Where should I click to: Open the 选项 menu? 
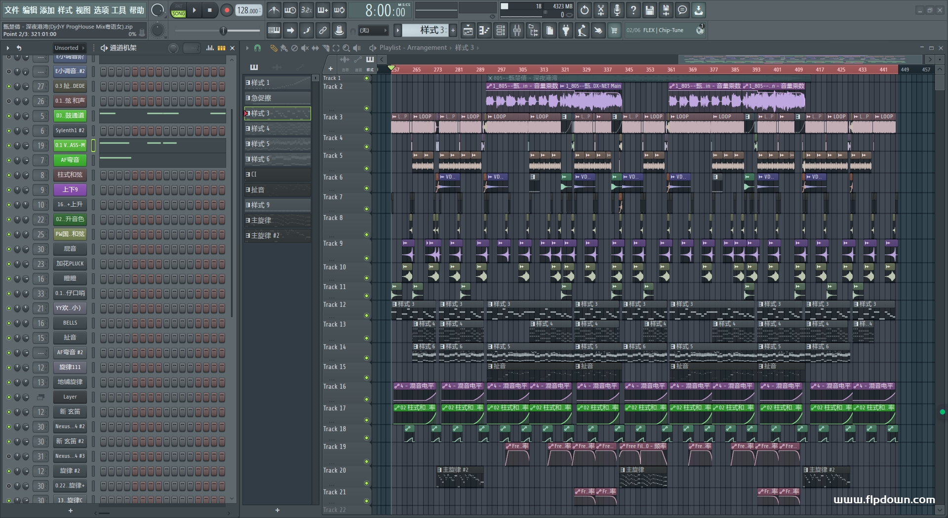101,10
